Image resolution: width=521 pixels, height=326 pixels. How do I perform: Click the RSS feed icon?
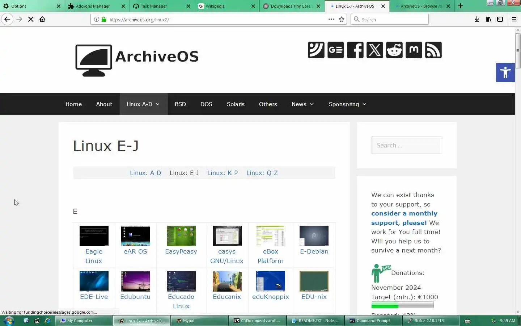[433, 50]
